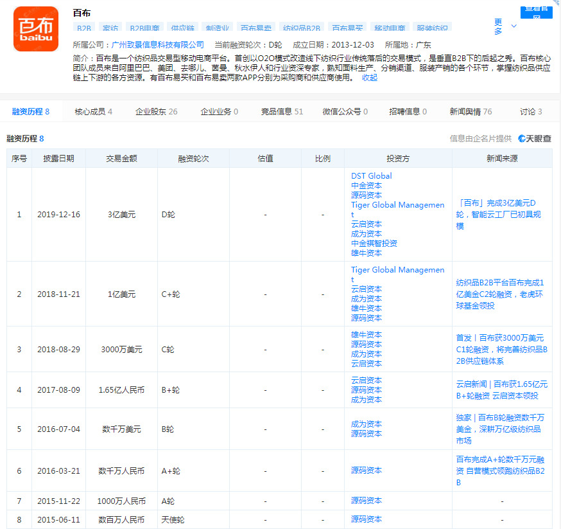Image resolution: width=561 pixels, height=529 pixels.
Task: Click the date cell 2015-11-22
Action: click(x=58, y=501)
